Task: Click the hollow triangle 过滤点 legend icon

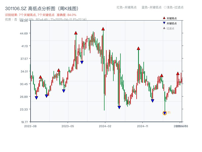Action: 164,28
